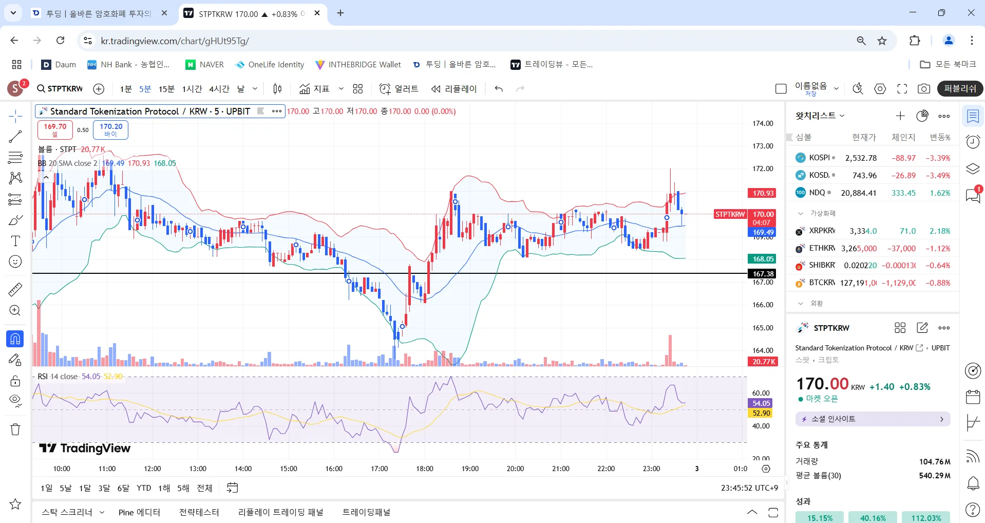Screen dimensions: 985x523
Task: Take a chart snapshot with camera icon
Action: pos(923,89)
